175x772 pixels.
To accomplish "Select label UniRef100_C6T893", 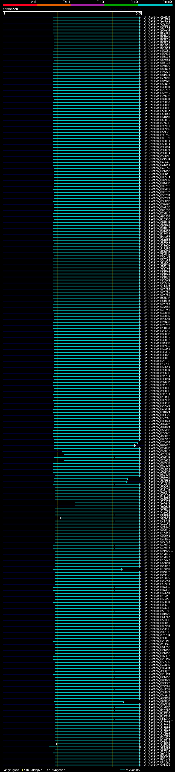I will [157, 747].
